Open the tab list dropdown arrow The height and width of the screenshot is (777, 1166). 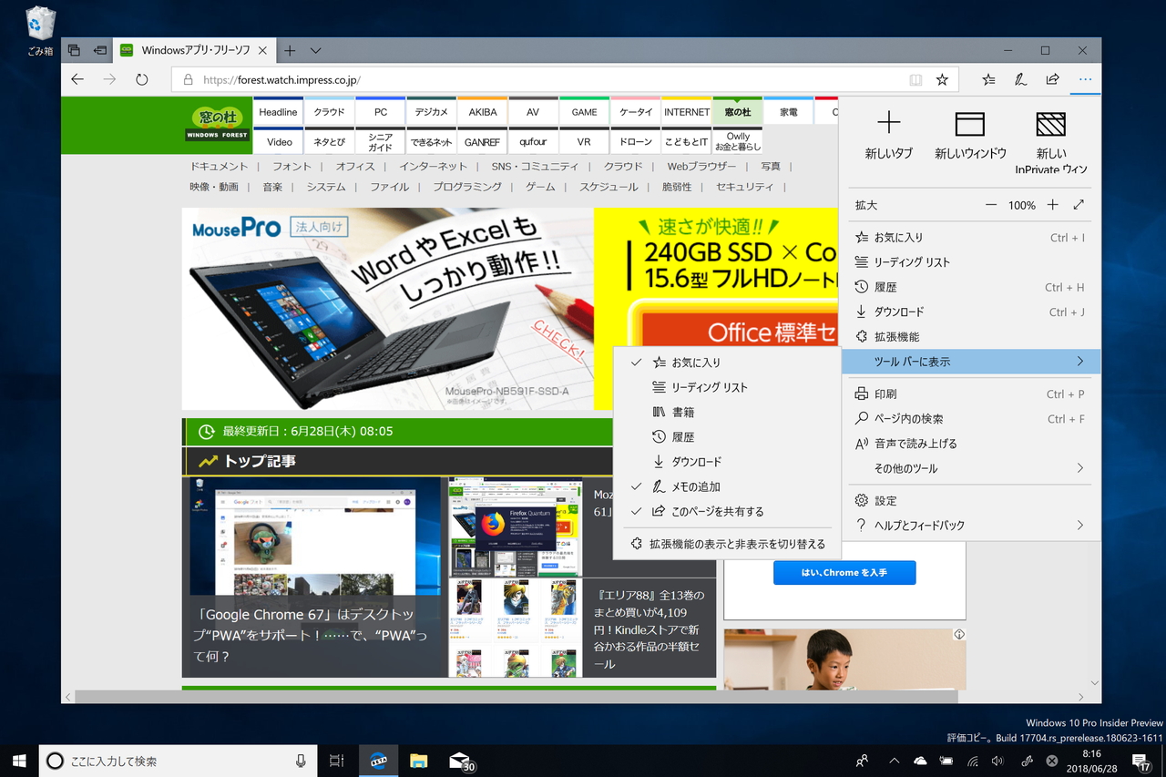[314, 50]
